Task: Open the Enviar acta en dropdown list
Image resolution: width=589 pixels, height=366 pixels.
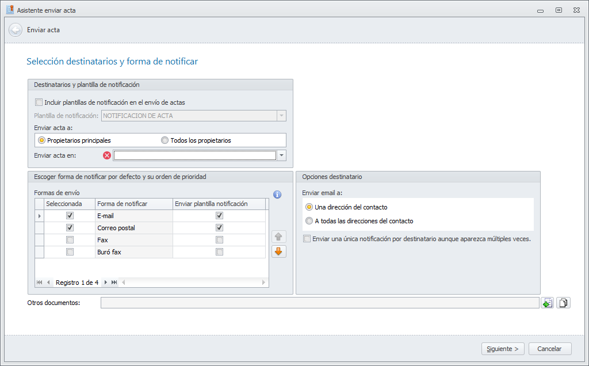Action: pyautogui.click(x=281, y=155)
